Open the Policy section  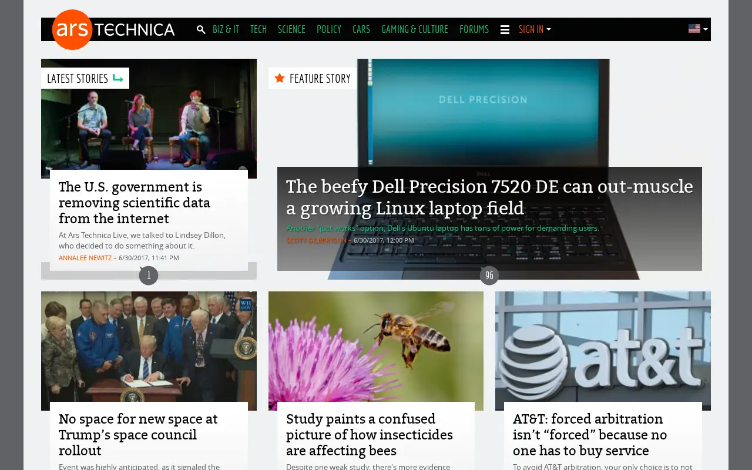coord(329,29)
